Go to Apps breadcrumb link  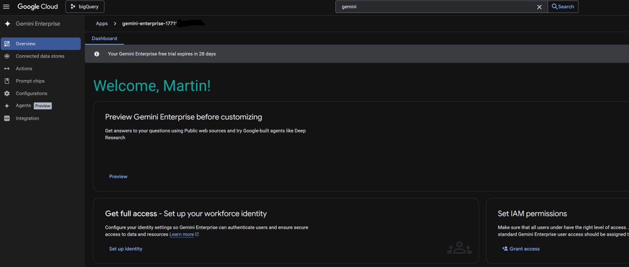[102, 24]
